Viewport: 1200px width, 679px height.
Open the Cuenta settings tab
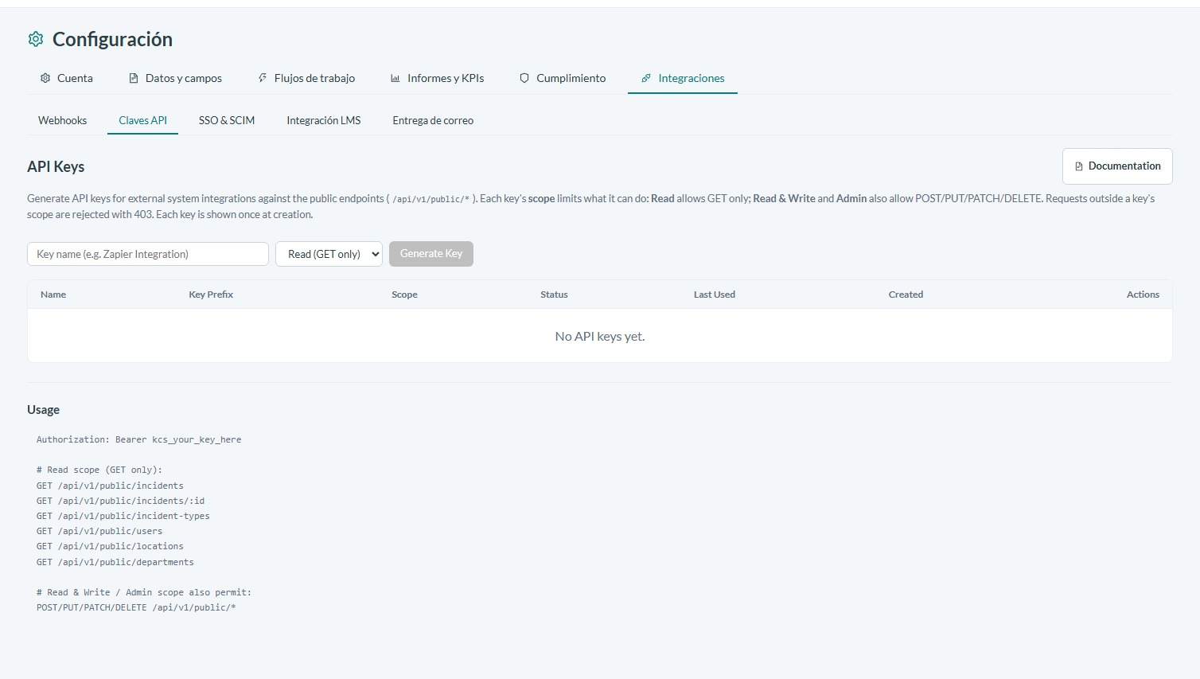point(67,78)
